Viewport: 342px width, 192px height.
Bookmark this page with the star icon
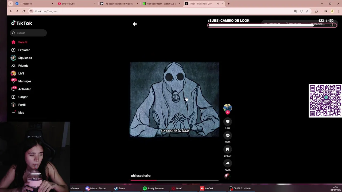[307, 11]
